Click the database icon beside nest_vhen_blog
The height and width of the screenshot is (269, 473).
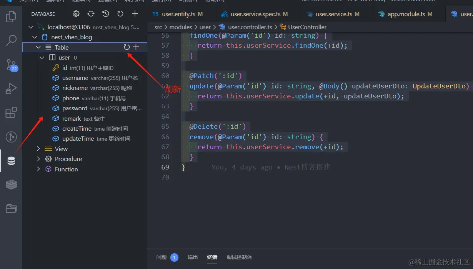(x=45, y=37)
